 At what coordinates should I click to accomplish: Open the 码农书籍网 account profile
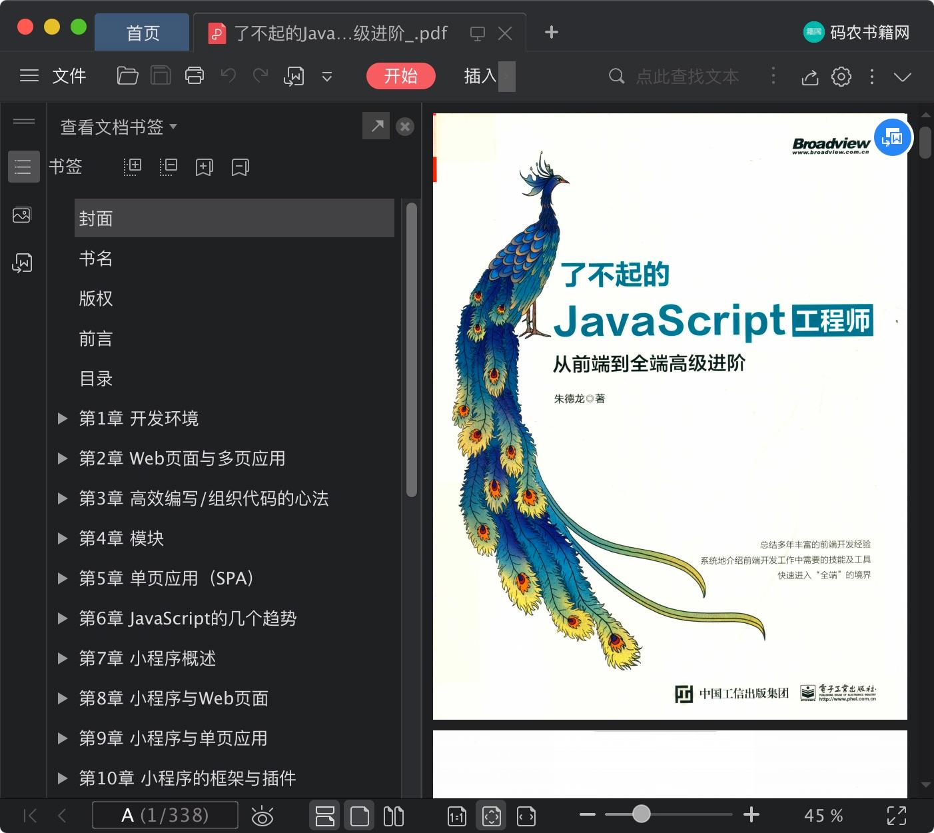[x=856, y=32]
